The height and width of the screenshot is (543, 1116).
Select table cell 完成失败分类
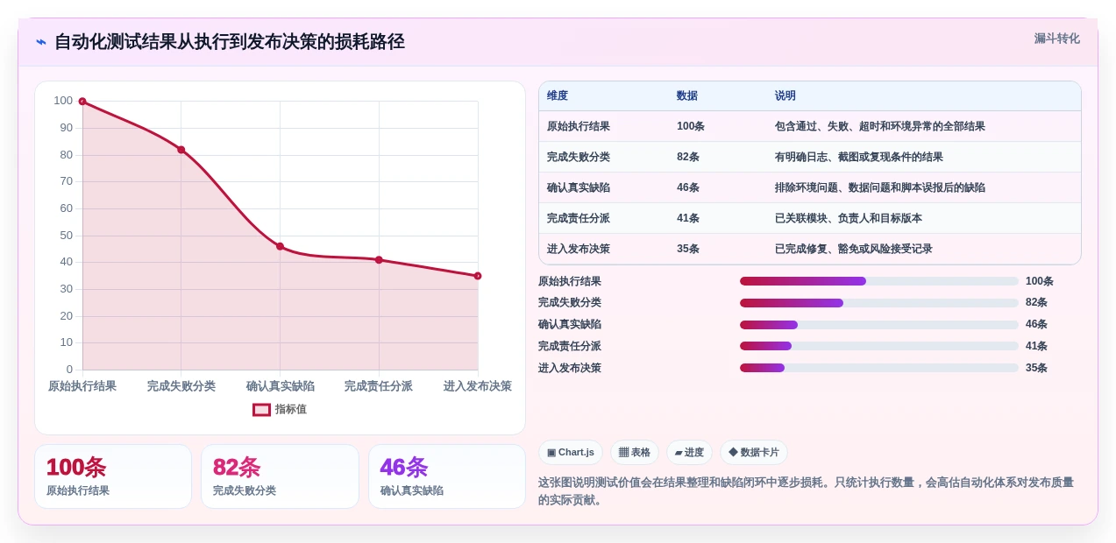coord(579,157)
